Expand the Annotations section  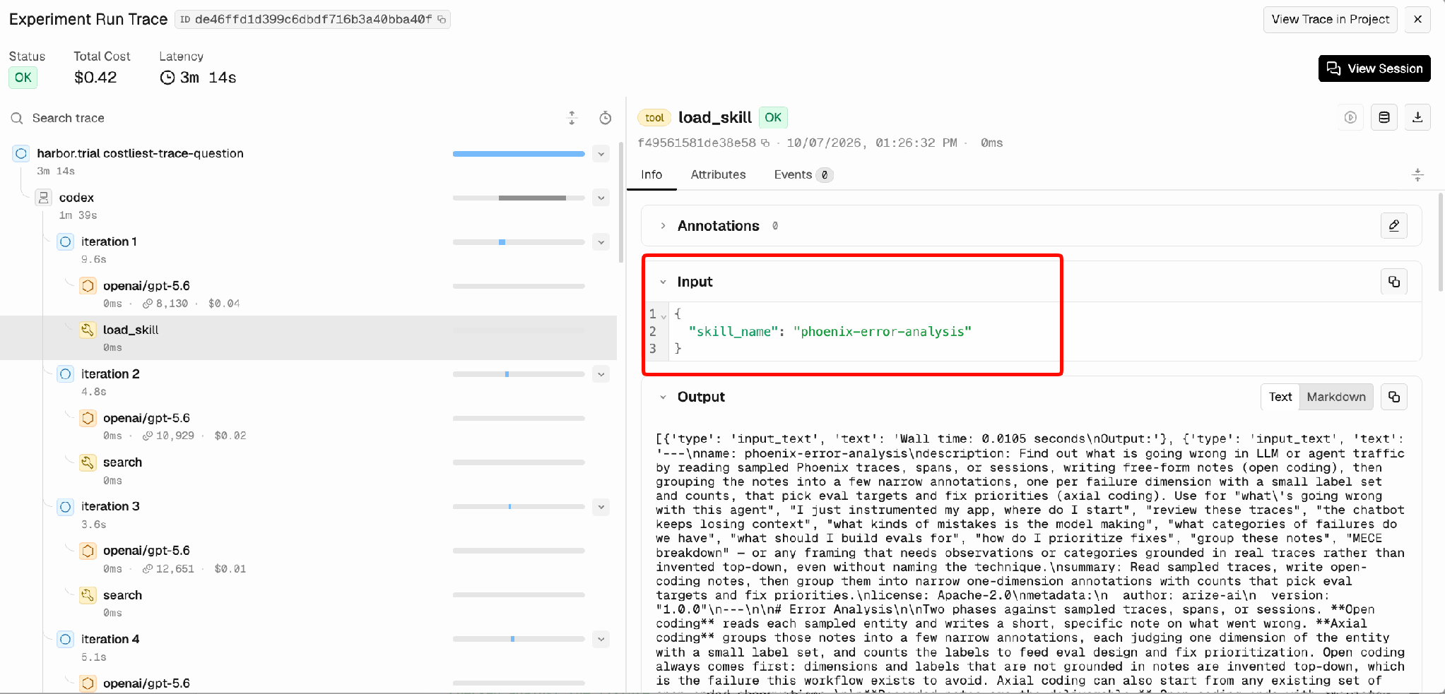tap(663, 226)
